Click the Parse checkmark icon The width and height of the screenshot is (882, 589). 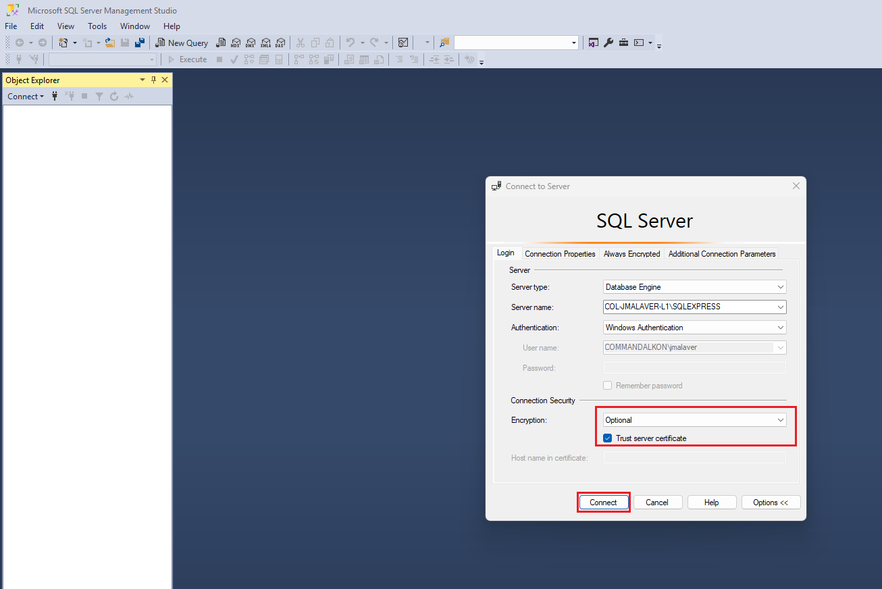(234, 59)
